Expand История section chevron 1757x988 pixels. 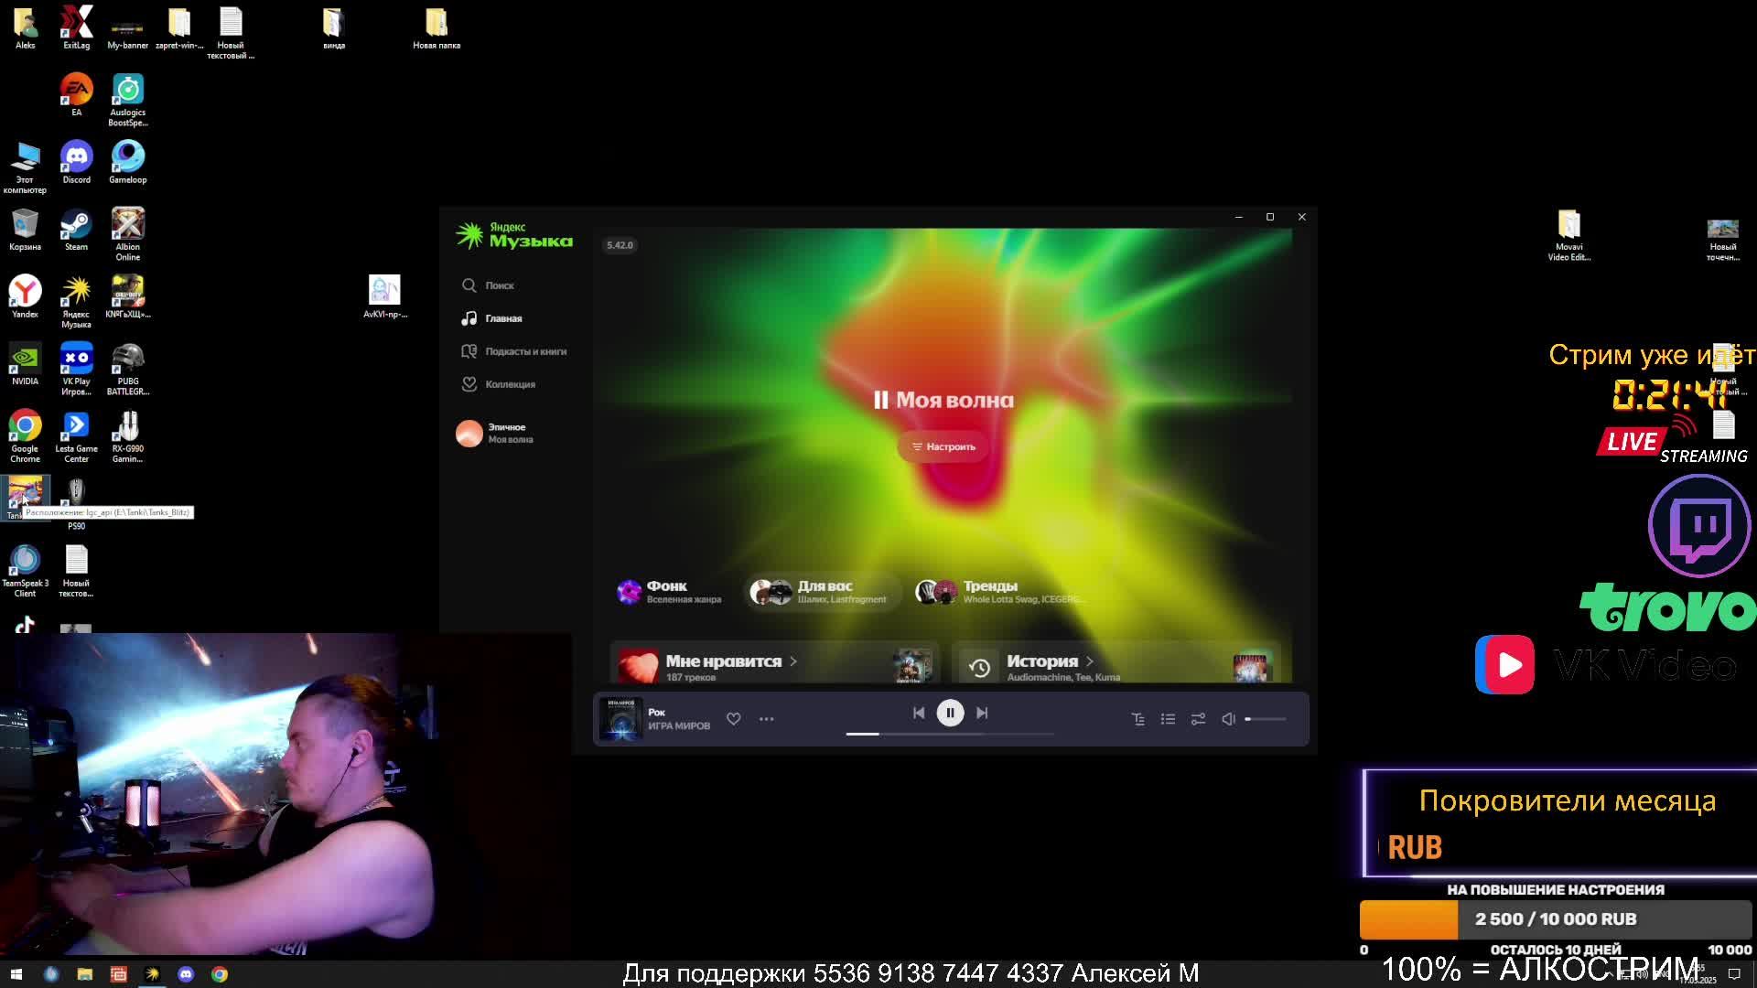coord(1090,661)
